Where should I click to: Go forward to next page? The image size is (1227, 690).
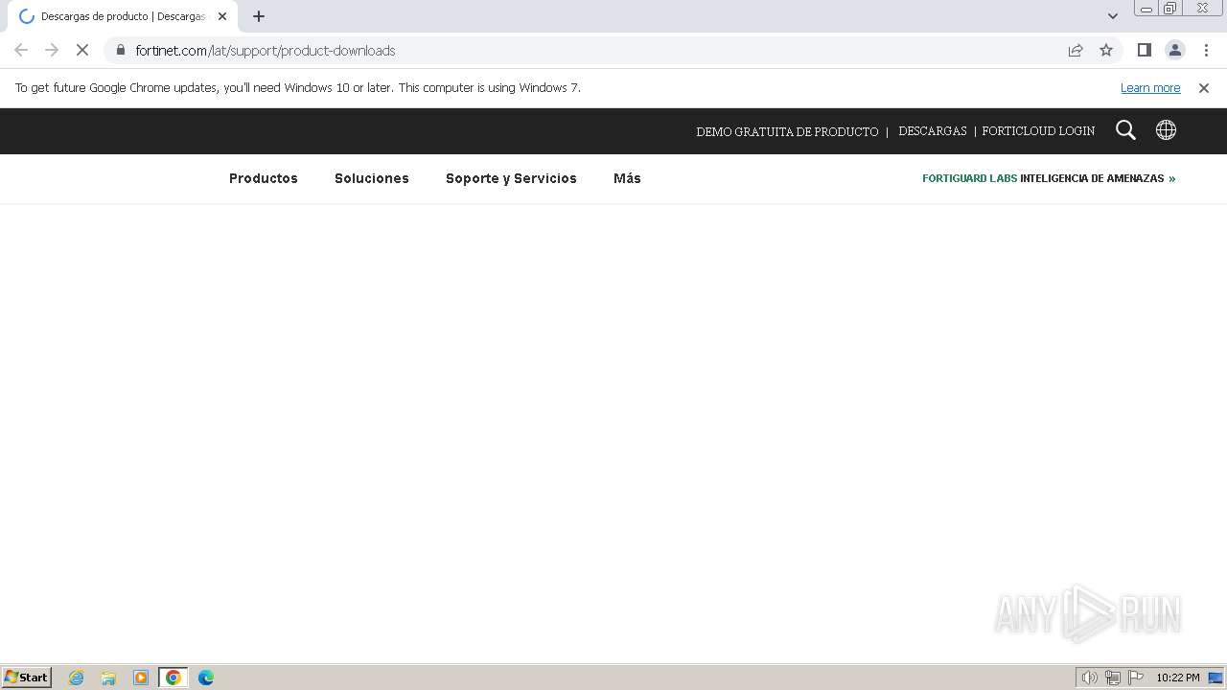point(52,50)
